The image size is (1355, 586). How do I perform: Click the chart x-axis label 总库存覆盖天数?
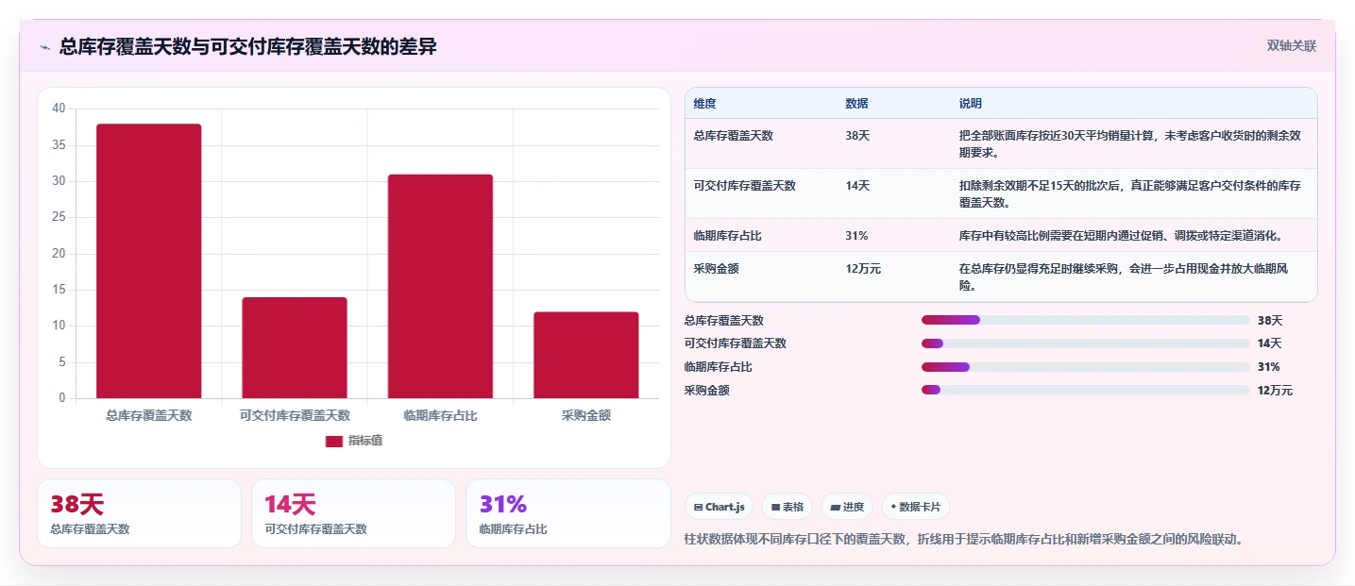(x=149, y=415)
